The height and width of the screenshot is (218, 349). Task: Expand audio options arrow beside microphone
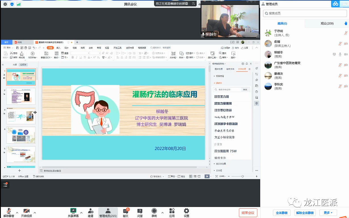17,213
